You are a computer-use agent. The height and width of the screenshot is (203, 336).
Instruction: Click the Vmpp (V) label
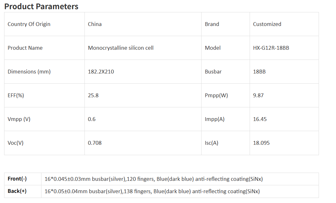click(x=19, y=119)
